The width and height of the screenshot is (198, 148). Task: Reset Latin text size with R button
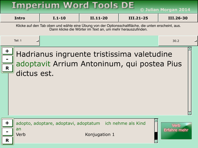(x=7, y=68)
